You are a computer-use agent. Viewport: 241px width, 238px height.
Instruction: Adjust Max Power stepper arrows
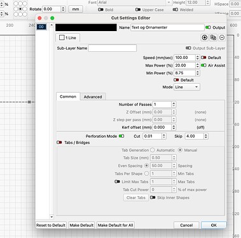click(198, 65)
